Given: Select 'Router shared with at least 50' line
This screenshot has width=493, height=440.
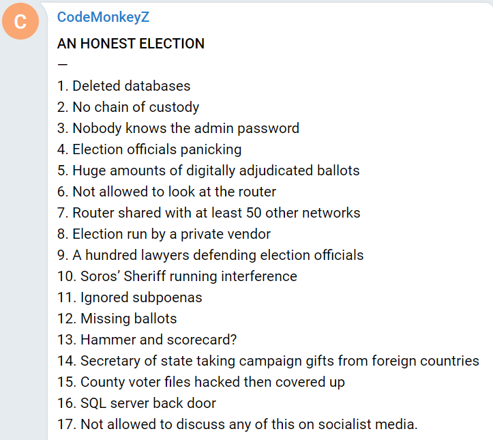Looking at the screenshot, I should [209, 213].
